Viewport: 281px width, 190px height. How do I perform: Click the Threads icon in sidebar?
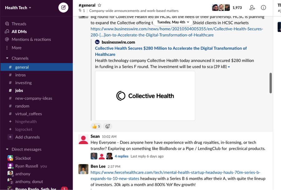(6, 23)
